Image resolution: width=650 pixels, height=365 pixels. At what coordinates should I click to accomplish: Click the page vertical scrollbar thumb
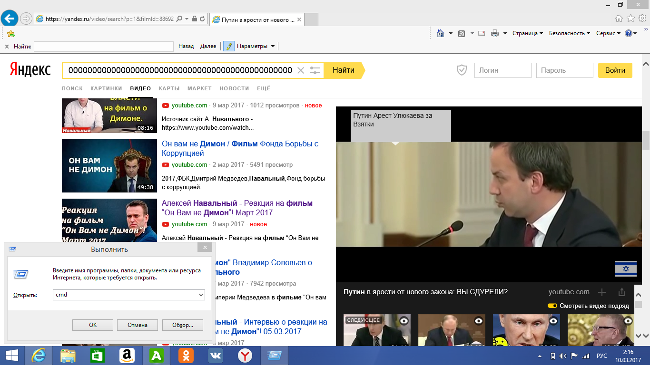[646, 140]
